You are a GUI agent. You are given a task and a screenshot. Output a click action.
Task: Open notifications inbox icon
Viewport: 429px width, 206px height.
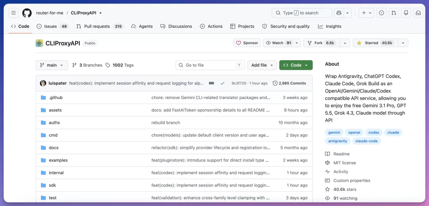click(418, 13)
